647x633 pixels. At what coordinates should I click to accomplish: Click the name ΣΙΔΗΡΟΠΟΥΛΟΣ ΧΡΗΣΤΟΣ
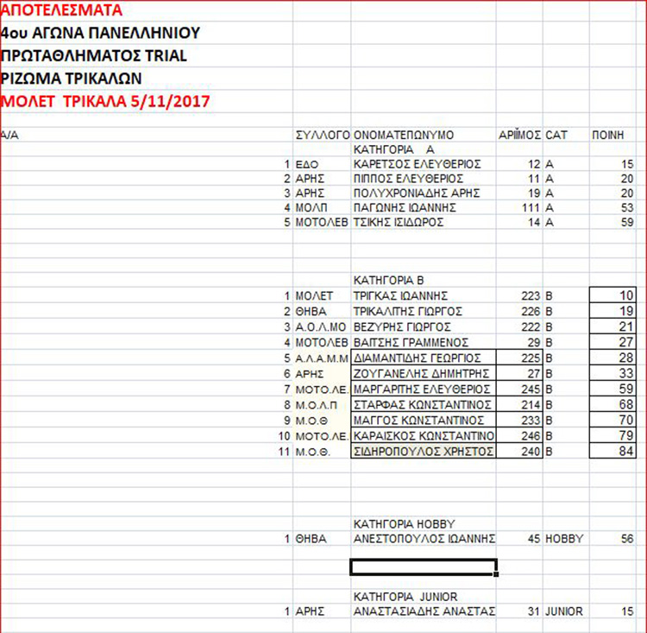point(424,451)
